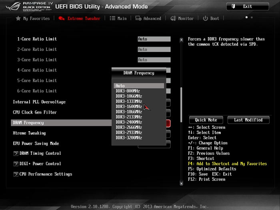Click the 1-Core Ratio Limit value field

point(154,39)
